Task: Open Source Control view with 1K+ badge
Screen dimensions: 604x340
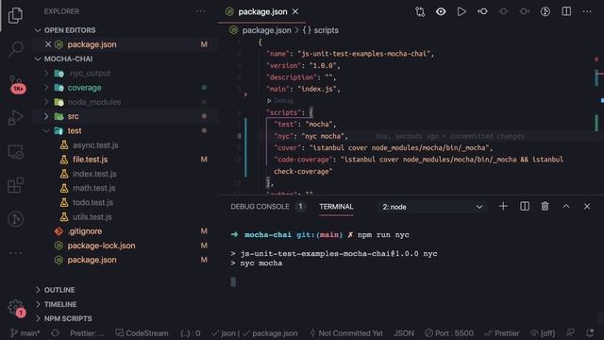Action: coord(16,84)
